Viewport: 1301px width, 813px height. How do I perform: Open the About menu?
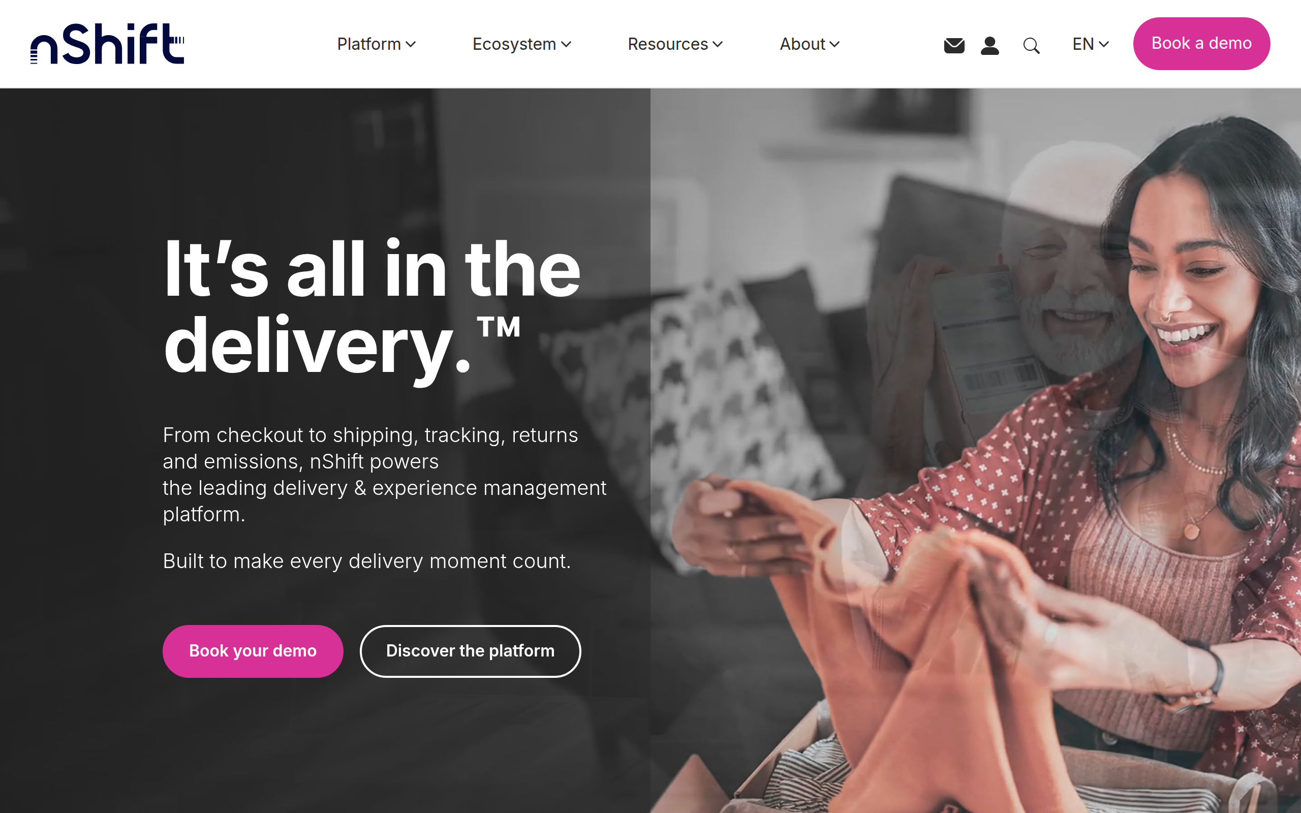(x=810, y=44)
